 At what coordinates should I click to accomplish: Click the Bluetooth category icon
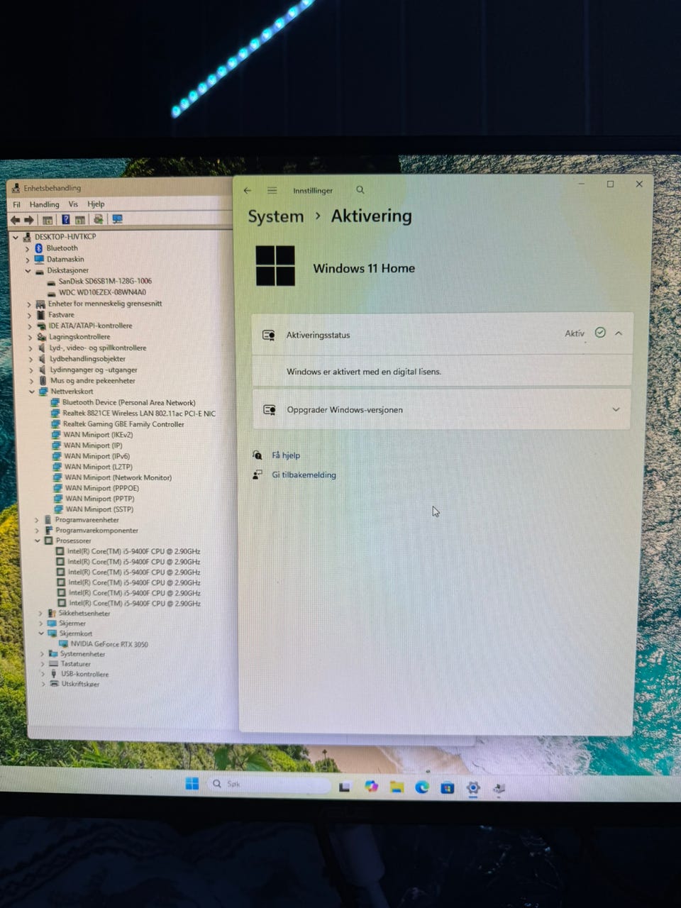(x=39, y=248)
